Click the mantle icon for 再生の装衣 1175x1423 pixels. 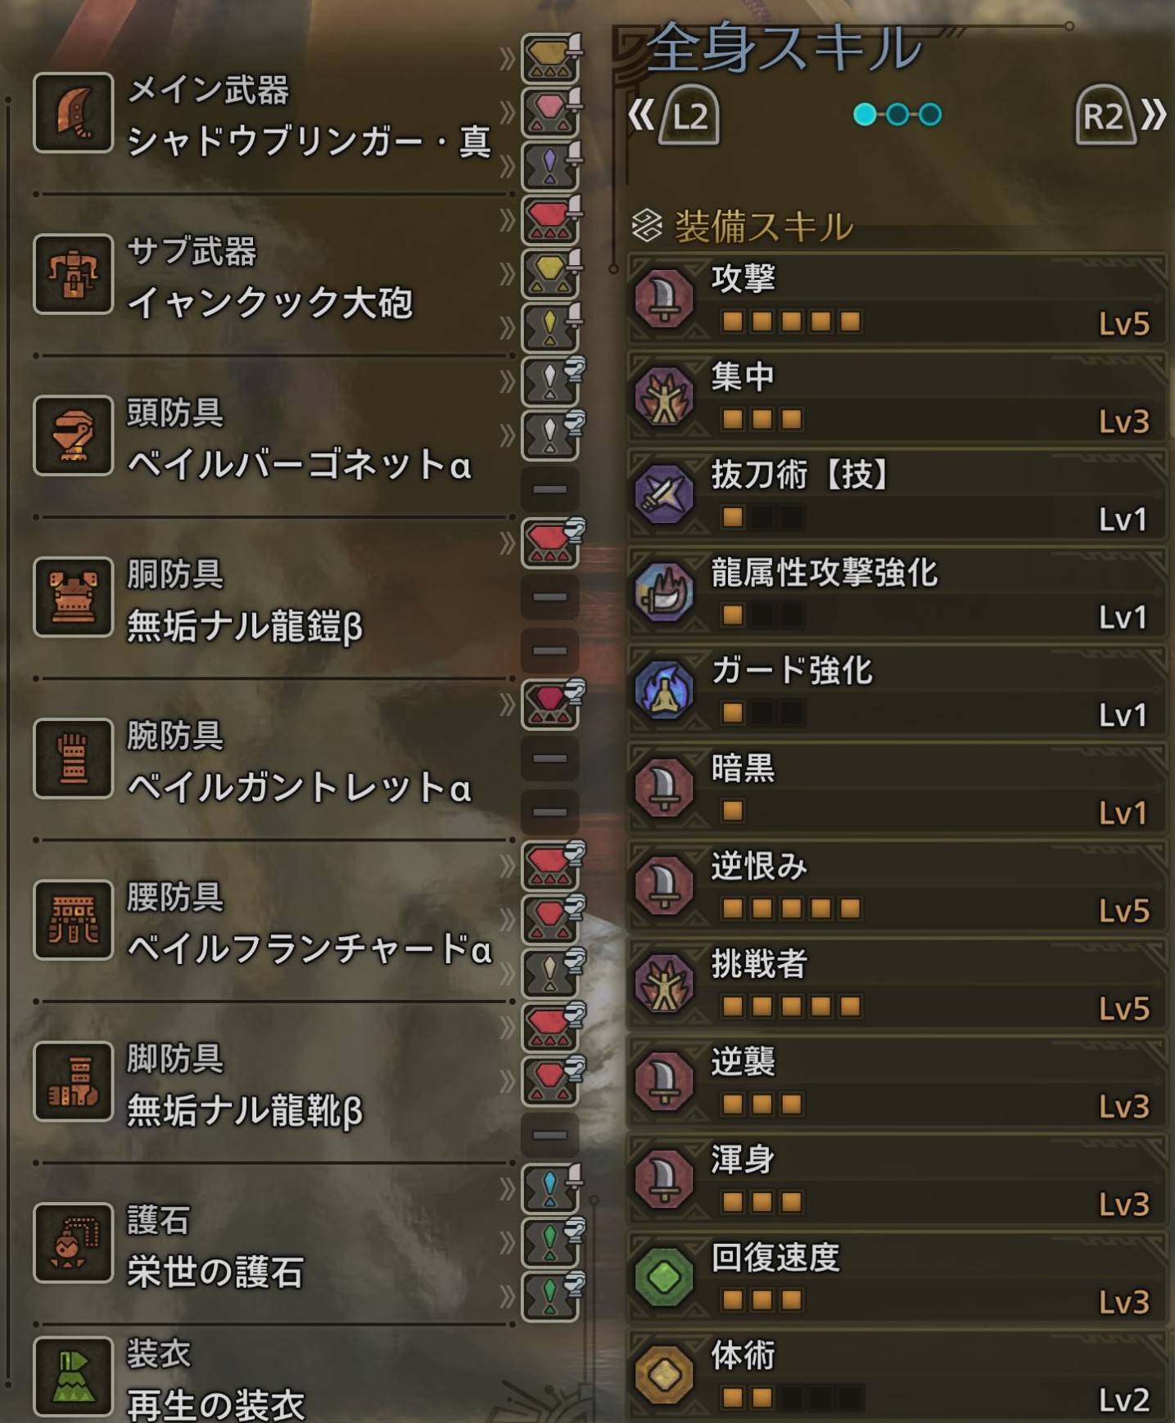(73, 1376)
